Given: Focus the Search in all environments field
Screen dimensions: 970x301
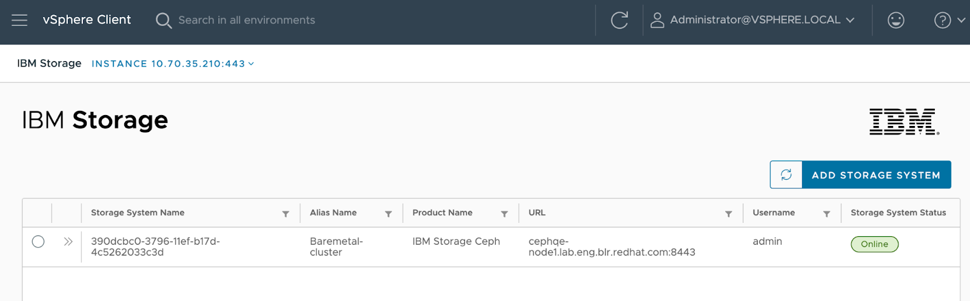Looking at the screenshot, I should 246,20.
